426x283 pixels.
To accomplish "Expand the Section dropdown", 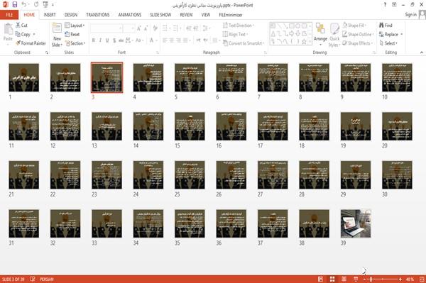I will click(x=75, y=43).
